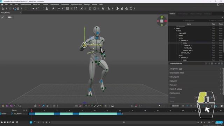224x126 pixels.
Task: Click the bracket frame icon in the toolbar
Action: (76, 9)
